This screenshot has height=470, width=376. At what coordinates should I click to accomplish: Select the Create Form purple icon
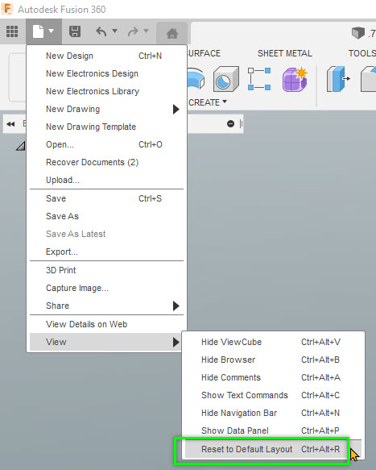point(295,79)
